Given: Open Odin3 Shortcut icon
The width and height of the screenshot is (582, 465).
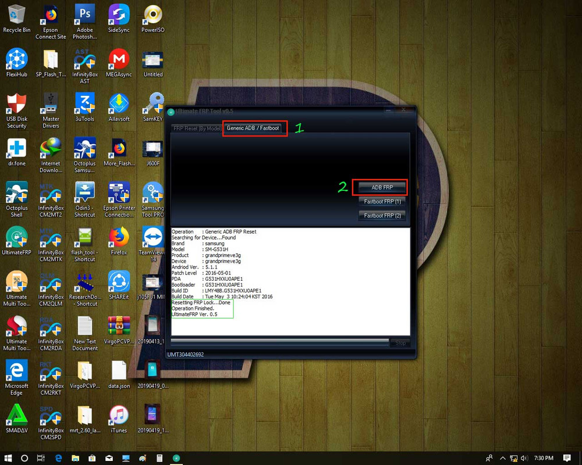Looking at the screenshot, I should tap(84, 199).
